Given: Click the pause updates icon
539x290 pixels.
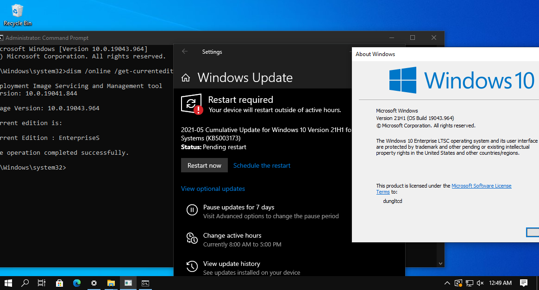Looking at the screenshot, I should pyautogui.click(x=192, y=210).
